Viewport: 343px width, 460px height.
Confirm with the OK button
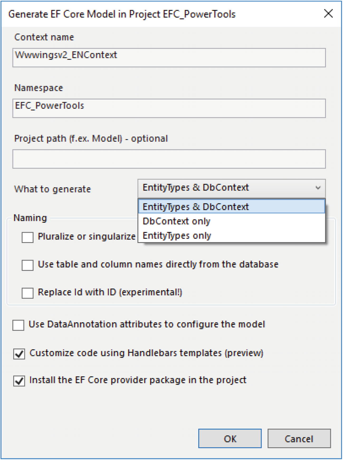tap(230, 438)
